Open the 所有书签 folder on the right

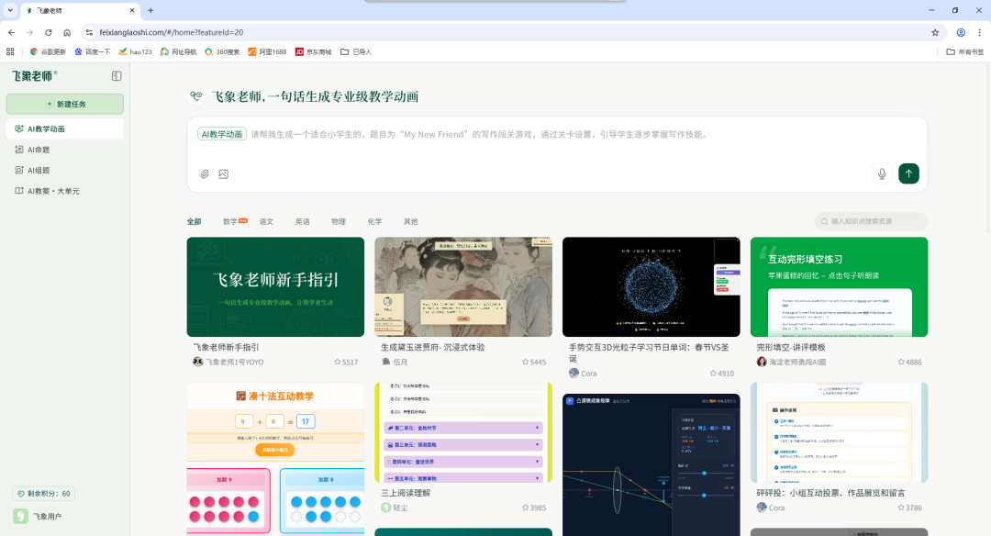(x=964, y=51)
